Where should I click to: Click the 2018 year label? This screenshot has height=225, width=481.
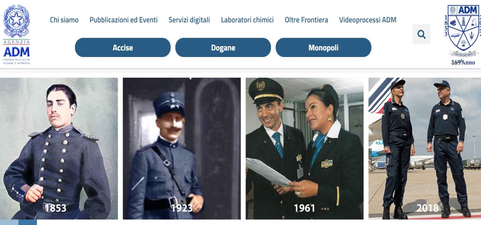pos(428,208)
